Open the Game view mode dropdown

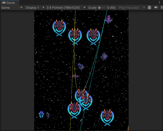click(x=12, y=8)
